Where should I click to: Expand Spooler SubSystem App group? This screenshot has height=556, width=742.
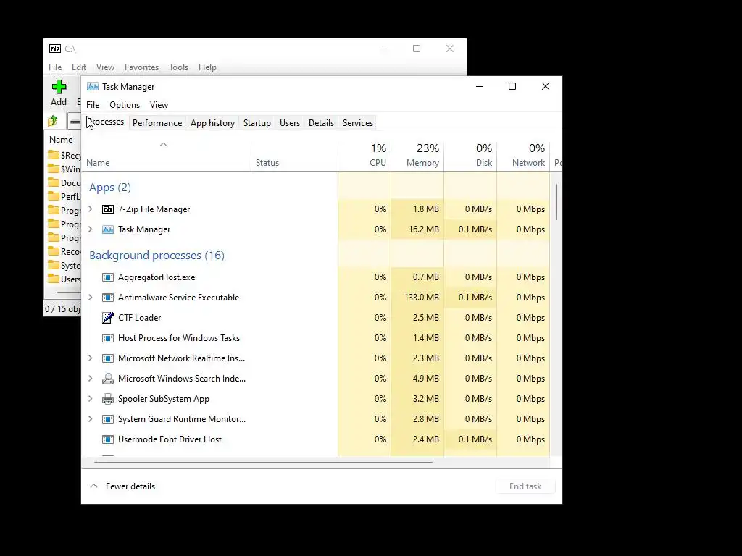pos(91,399)
